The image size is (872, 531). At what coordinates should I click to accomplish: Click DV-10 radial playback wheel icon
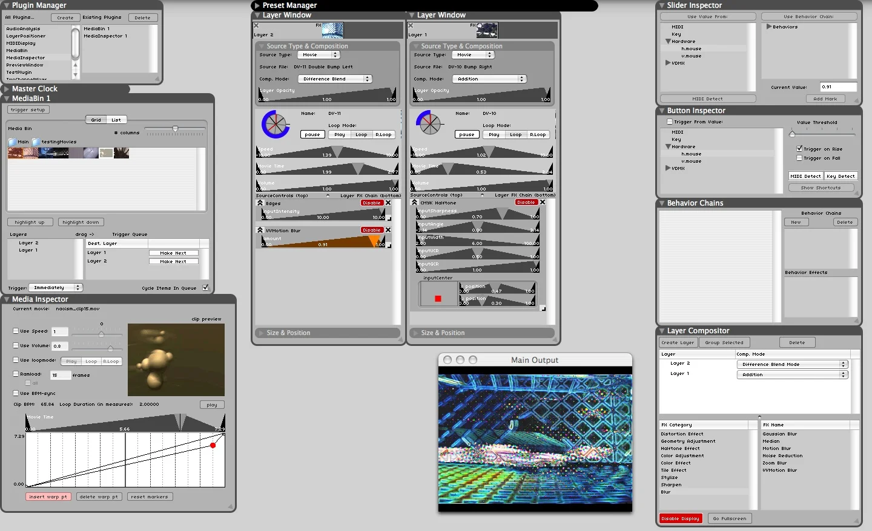coord(430,123)
